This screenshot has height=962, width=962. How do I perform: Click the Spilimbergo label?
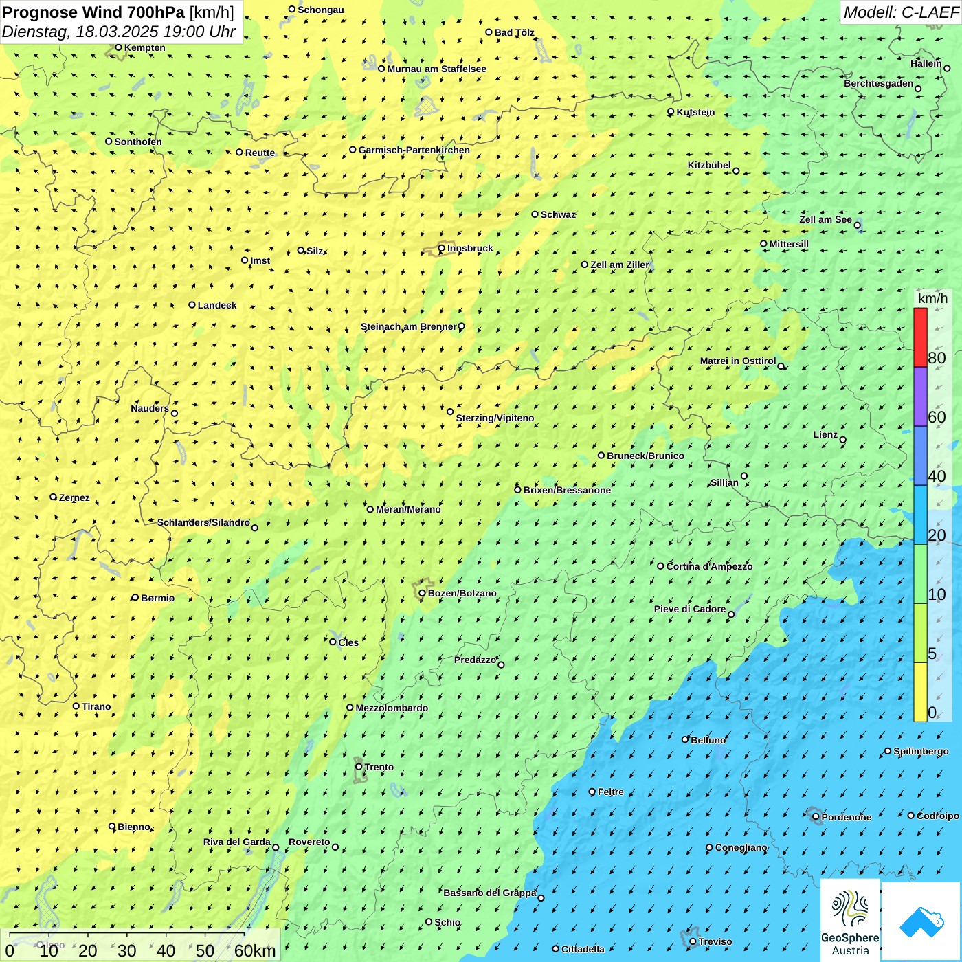[921, 751]
